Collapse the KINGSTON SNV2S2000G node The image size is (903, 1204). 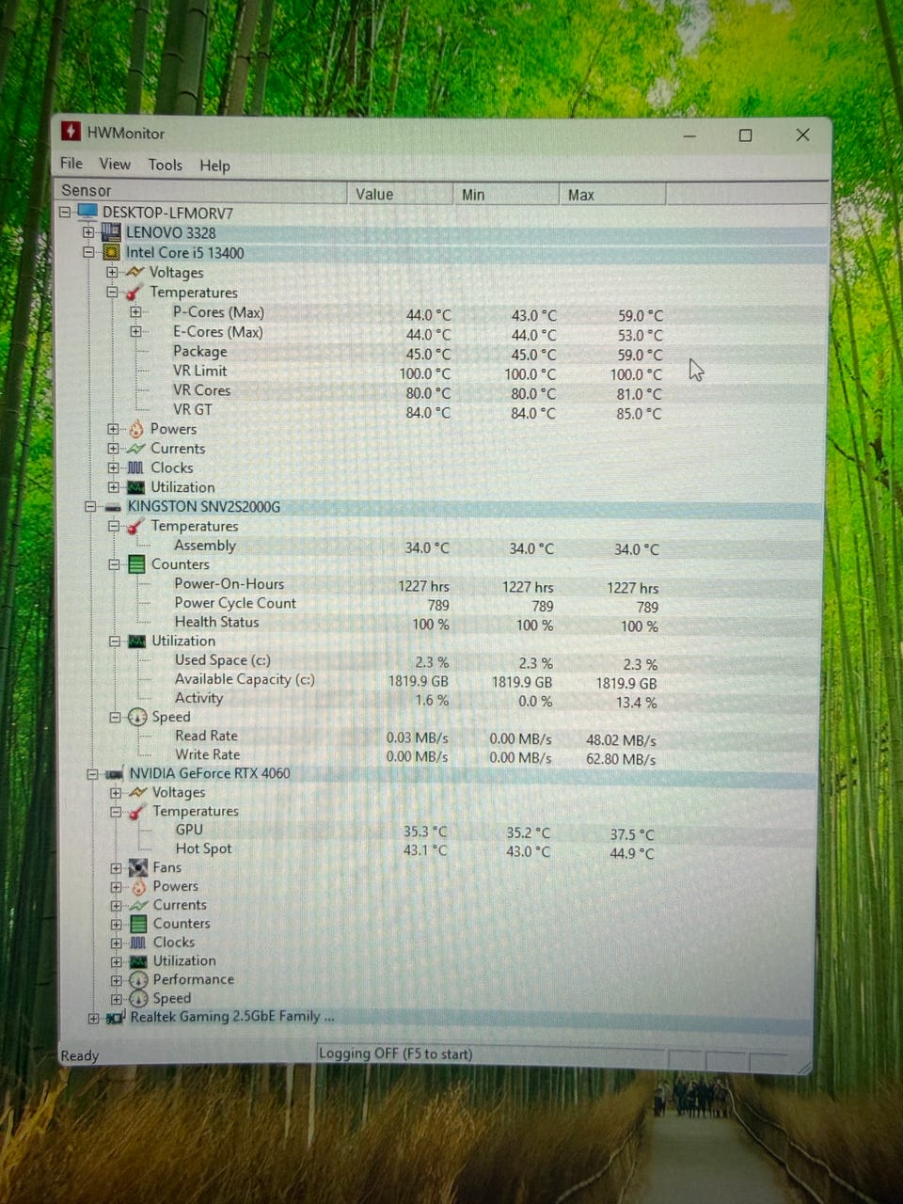click(x=90, y=506)
